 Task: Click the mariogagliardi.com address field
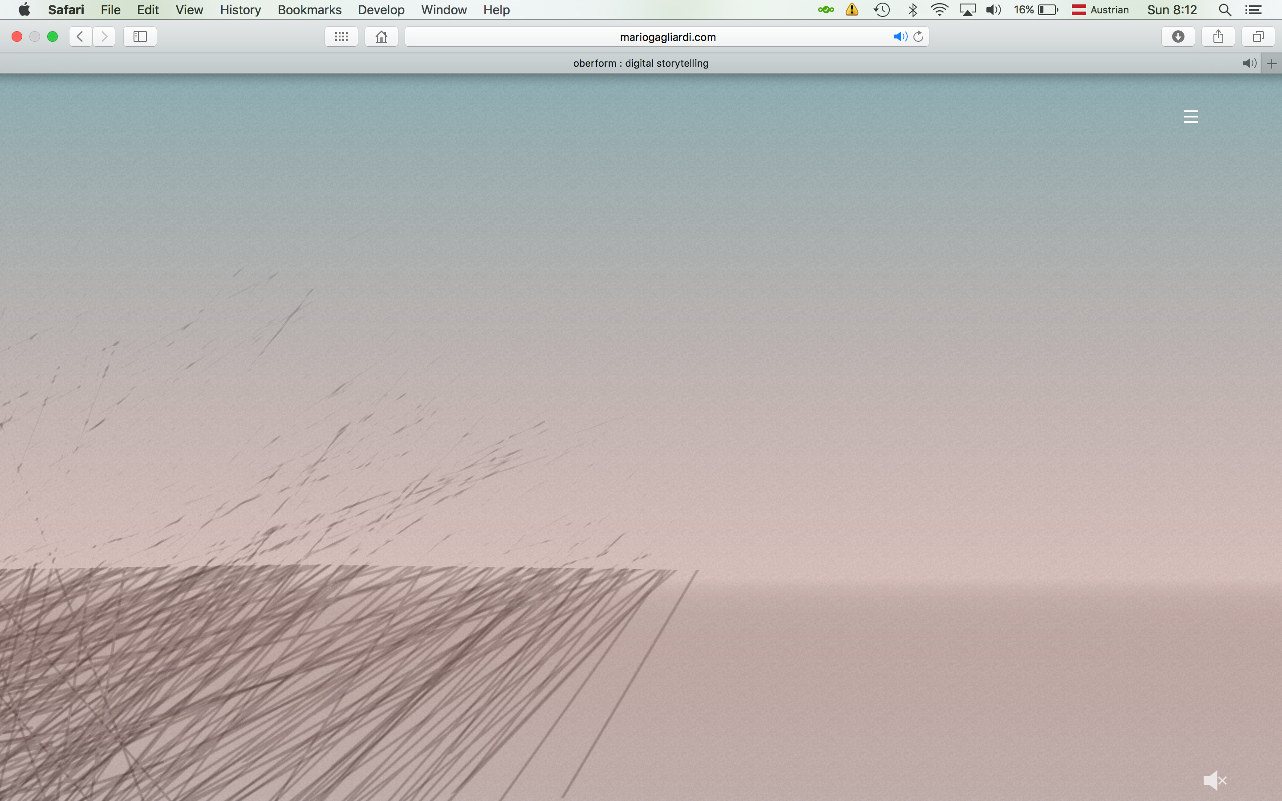667,36
